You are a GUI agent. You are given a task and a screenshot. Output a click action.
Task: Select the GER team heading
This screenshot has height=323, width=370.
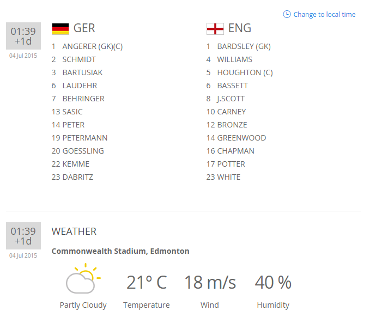pos(84,28)
